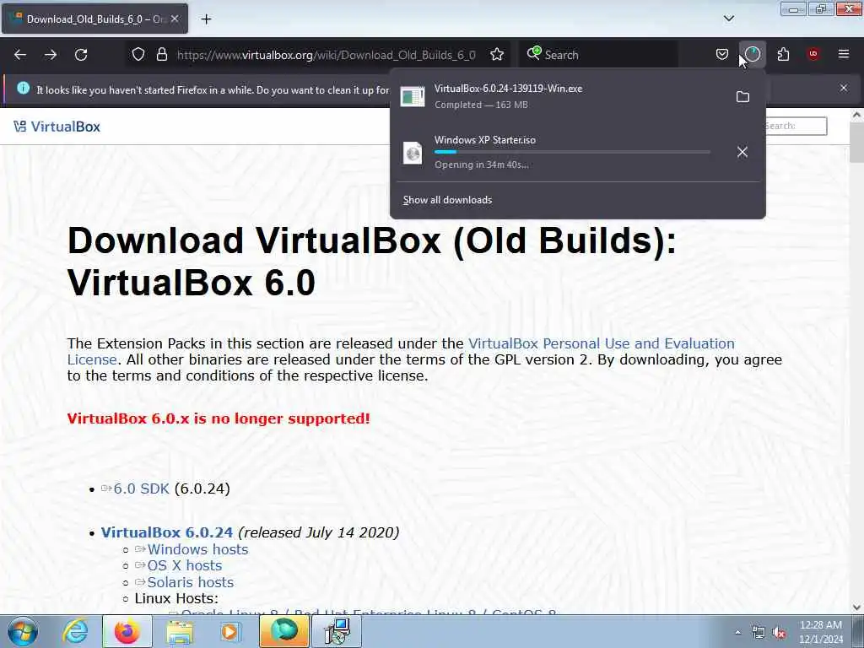The height and width of the screenshot is (648, 864).
Task: Open VirtualBox Personal Use and Evaluation License
Action: (x=401, y=352)
